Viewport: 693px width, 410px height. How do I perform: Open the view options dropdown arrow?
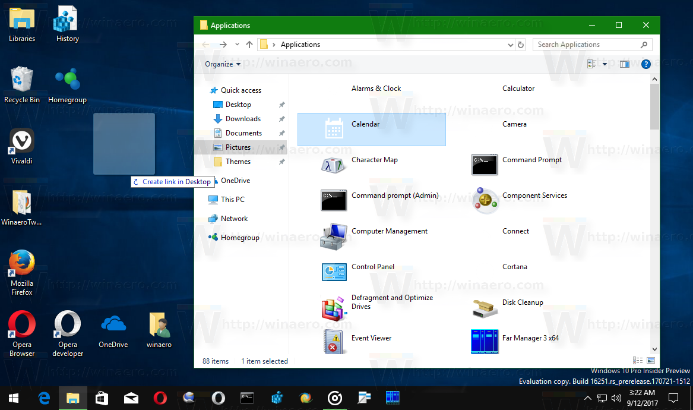point(605,64)
